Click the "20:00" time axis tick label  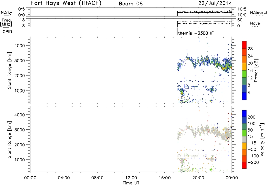click(x=198, y=178)
